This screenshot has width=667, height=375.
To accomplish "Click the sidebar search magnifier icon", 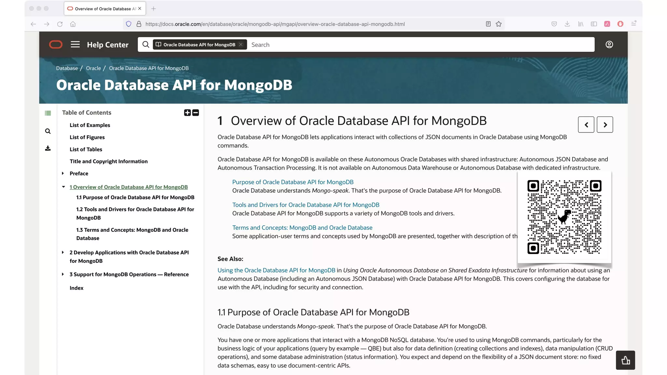I will [x=48, y=131].
